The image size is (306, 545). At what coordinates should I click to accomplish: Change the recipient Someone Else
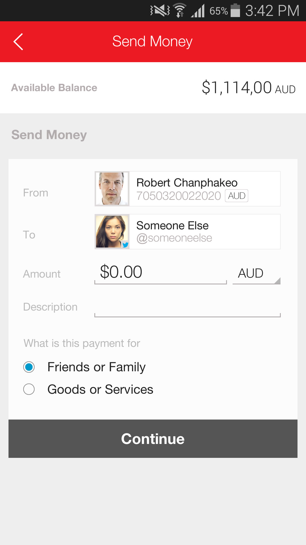[x=204, y=232]
